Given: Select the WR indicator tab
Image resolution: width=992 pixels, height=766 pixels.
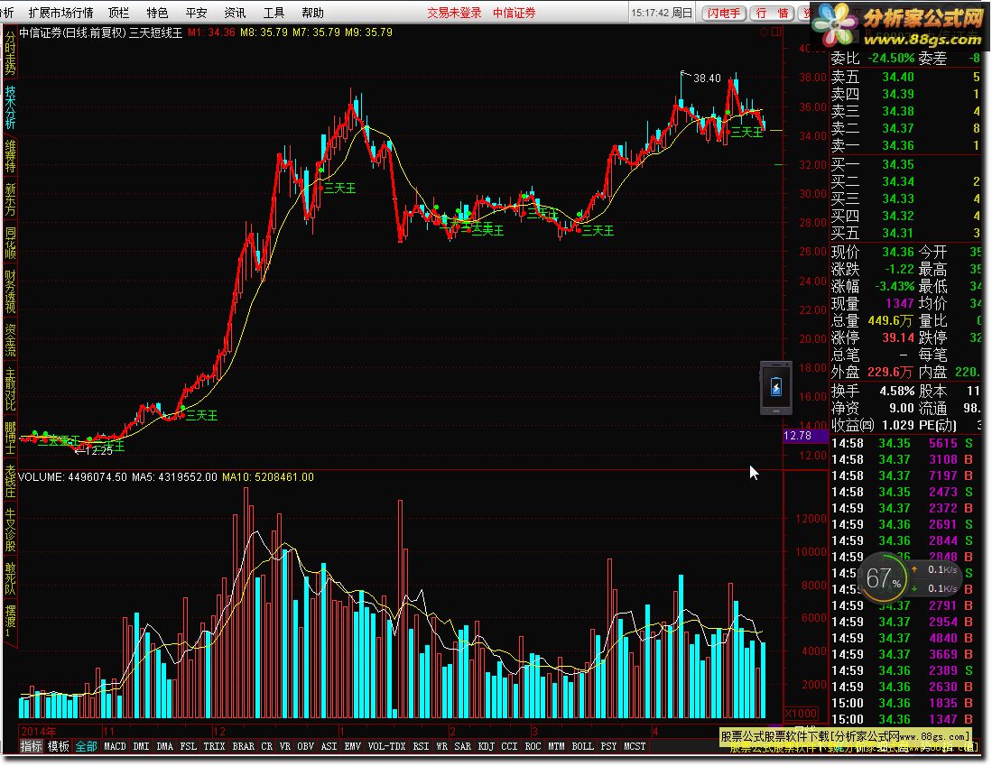Looking at the screenshot, I should (441, 746).
